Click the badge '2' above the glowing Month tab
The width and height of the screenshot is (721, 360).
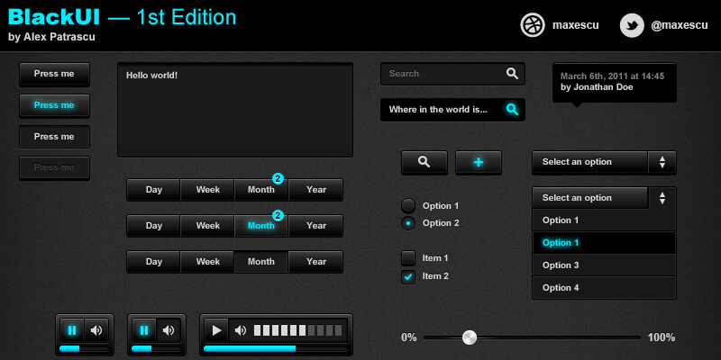tap(278, 215)
